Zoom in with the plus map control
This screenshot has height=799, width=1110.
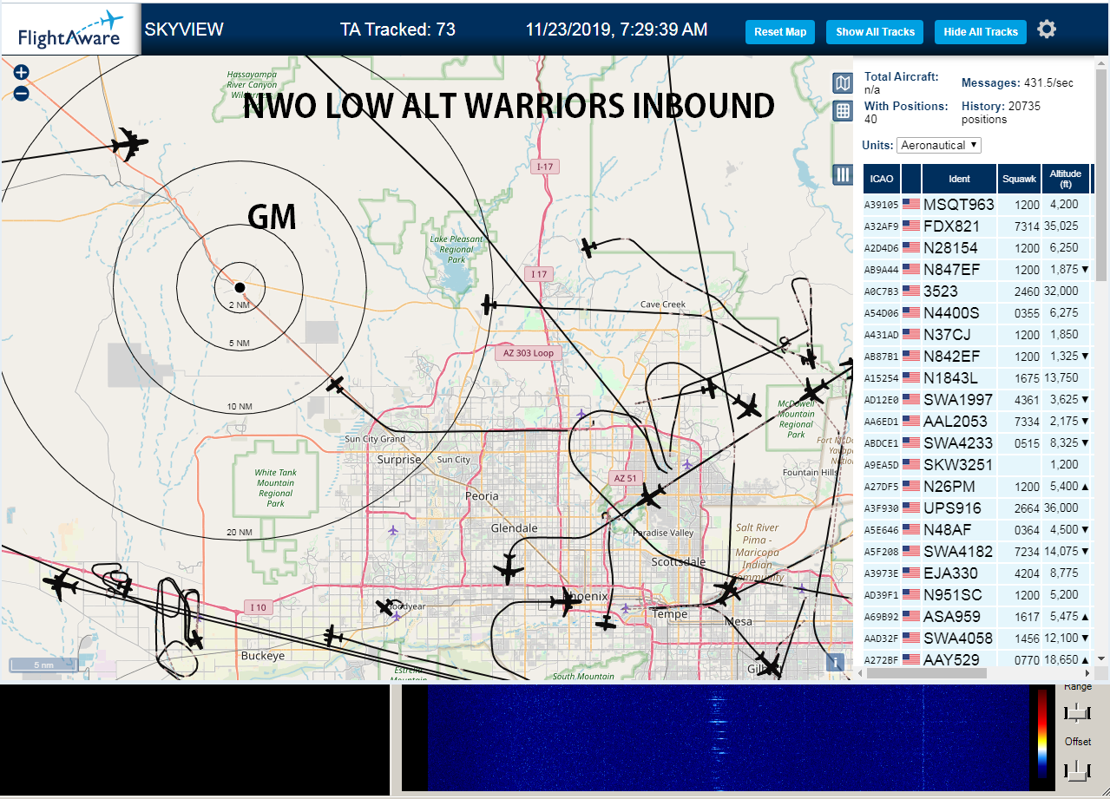tap(21, 73)
